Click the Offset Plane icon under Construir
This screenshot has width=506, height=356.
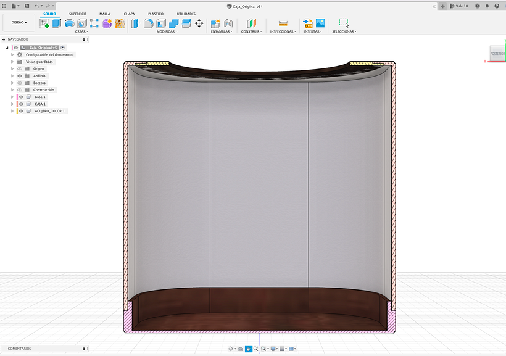pos(251,23)
